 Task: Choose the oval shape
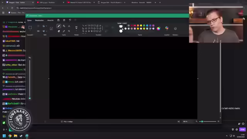89,25
